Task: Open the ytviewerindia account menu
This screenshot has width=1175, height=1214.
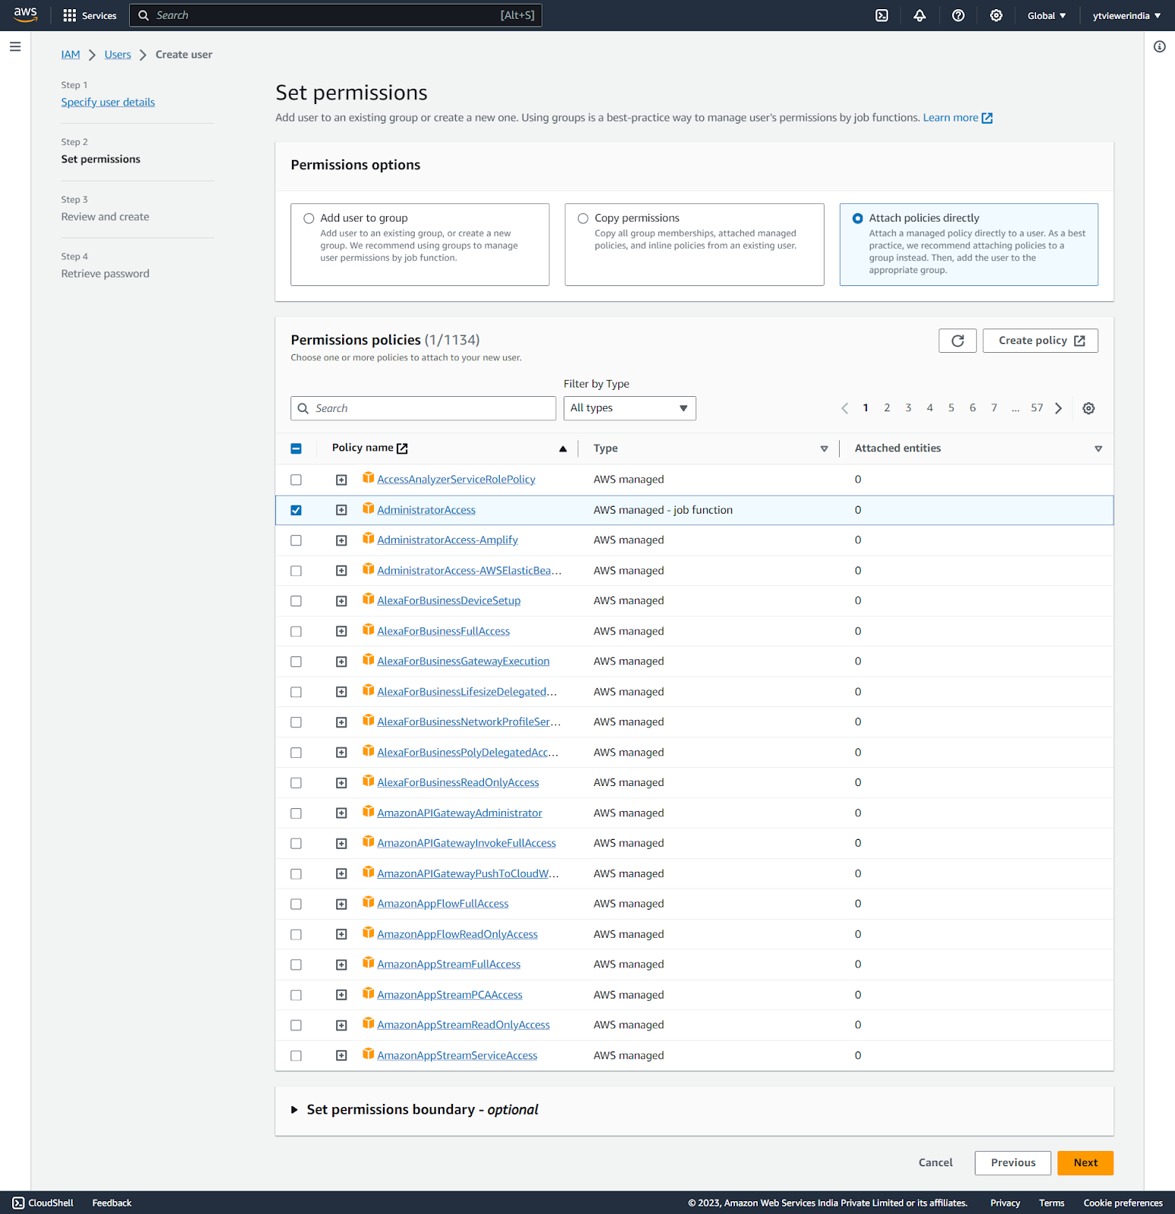Action: (1126, 15)
